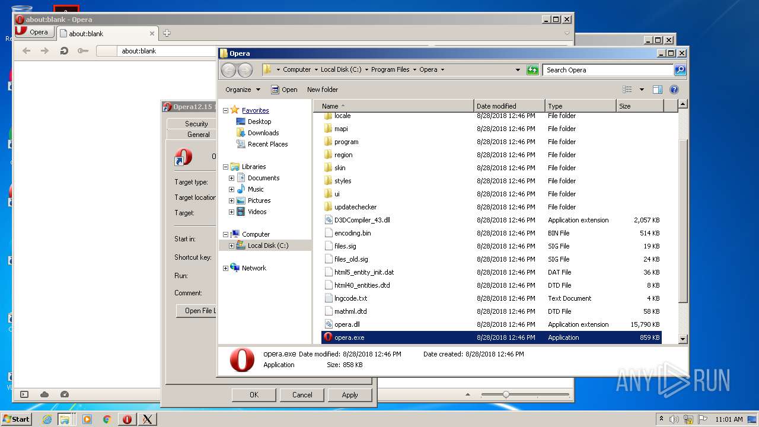This screenshot has height=427, width=759.
Task: Sort files by the Size column
Action: 640,106
